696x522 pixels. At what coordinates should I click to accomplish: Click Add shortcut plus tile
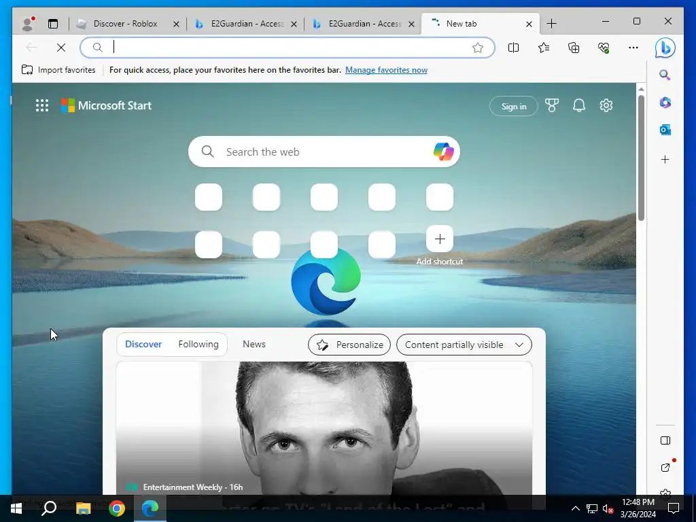(440, 239)
